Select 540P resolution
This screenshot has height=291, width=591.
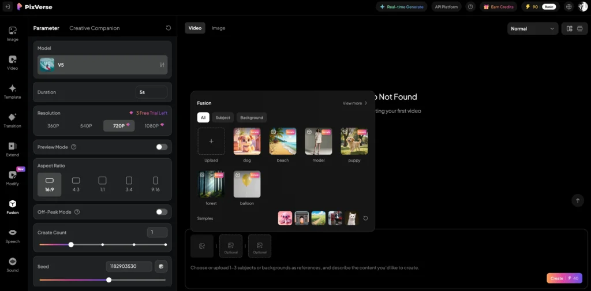pyautogui.click(x=86, y=126)
